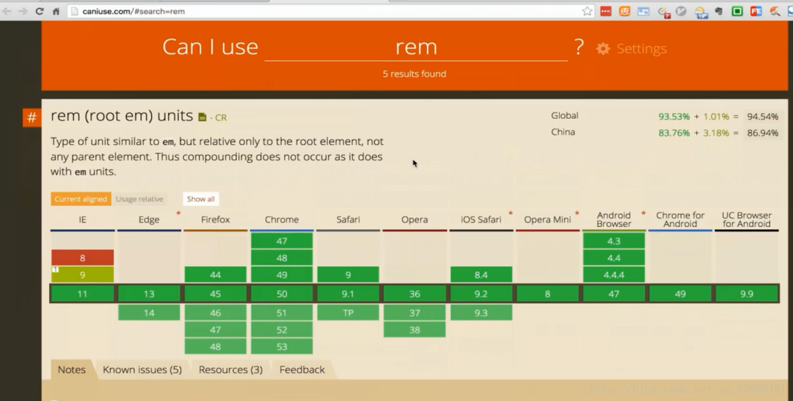The height and width of the screenshot is (401, 793).
Task: Click the Show all button
Action: [201, 199]
